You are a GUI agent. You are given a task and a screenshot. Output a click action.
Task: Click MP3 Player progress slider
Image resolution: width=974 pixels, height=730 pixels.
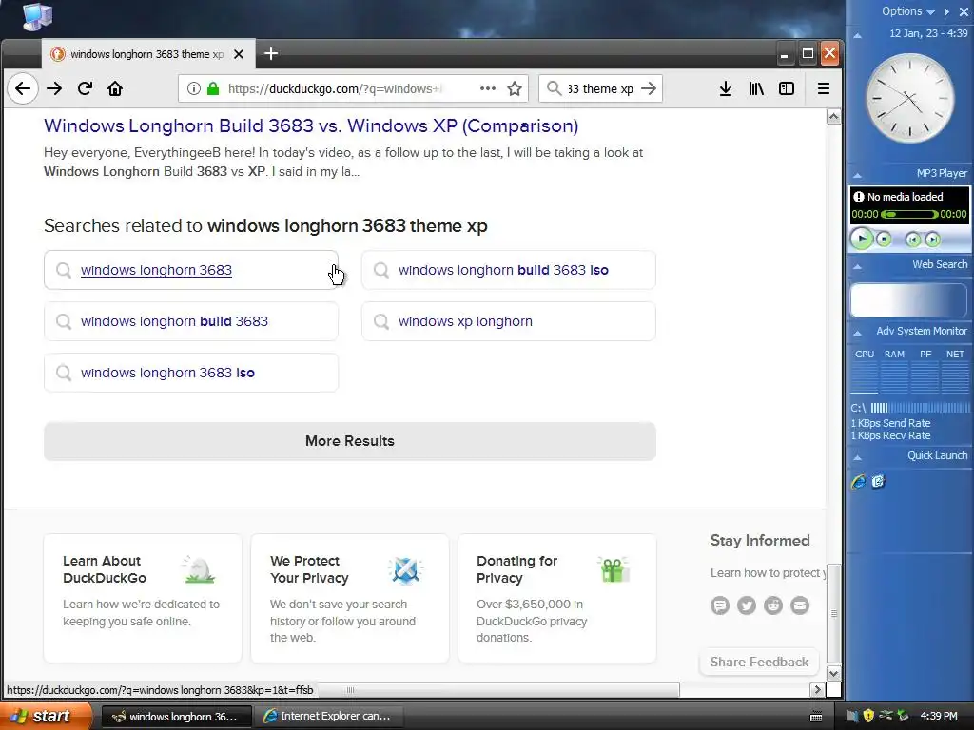909,214
